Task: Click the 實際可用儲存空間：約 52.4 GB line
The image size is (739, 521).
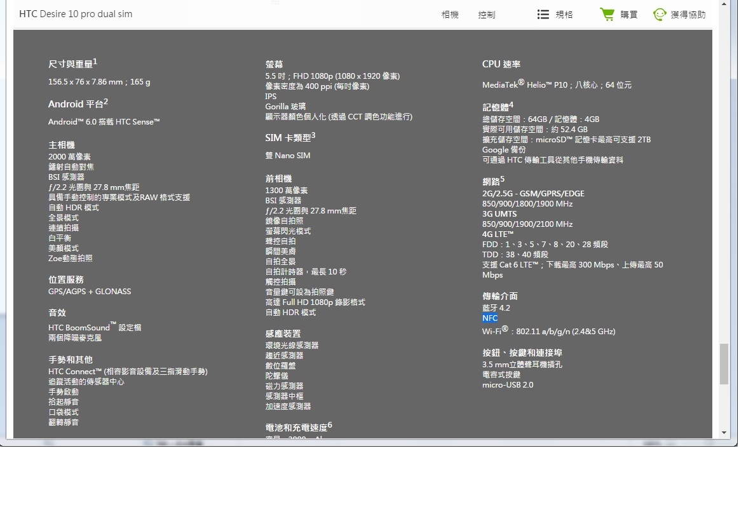Action: click(x=534, y=130)
